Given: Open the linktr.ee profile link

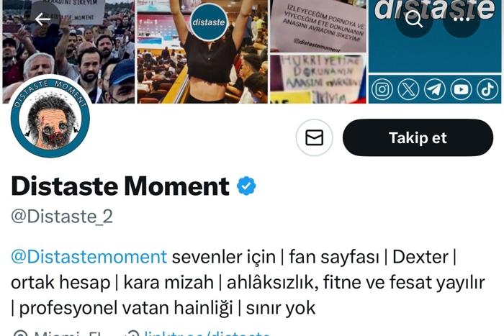Looking at the screenshot, I should 207,333.
